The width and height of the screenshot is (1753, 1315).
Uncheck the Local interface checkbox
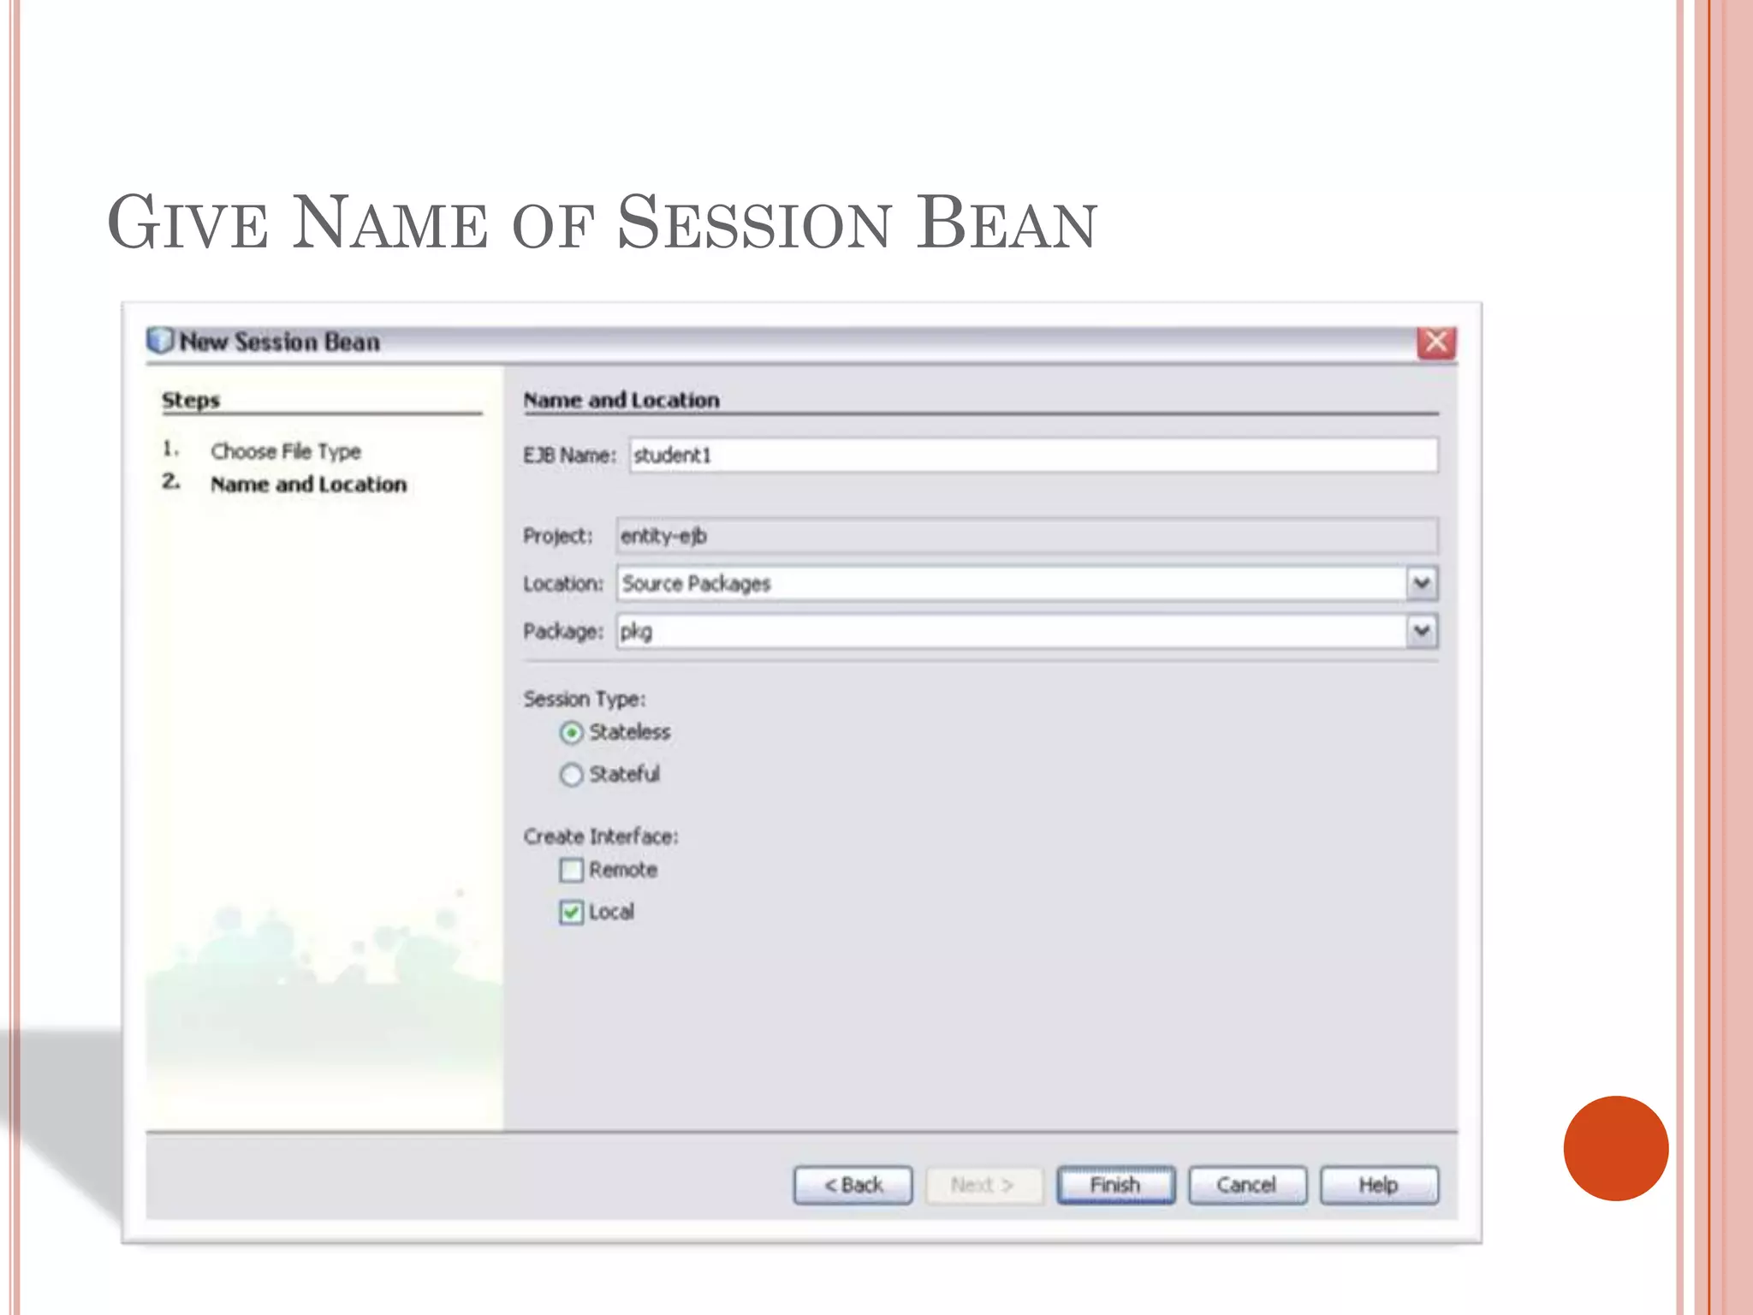coord(571,913)
